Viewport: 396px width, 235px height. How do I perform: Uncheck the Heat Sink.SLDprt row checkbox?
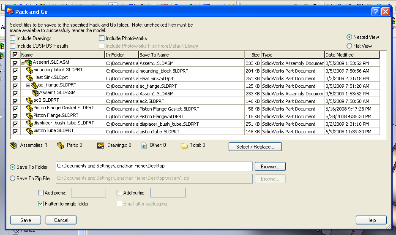click(x=15, y=78)
